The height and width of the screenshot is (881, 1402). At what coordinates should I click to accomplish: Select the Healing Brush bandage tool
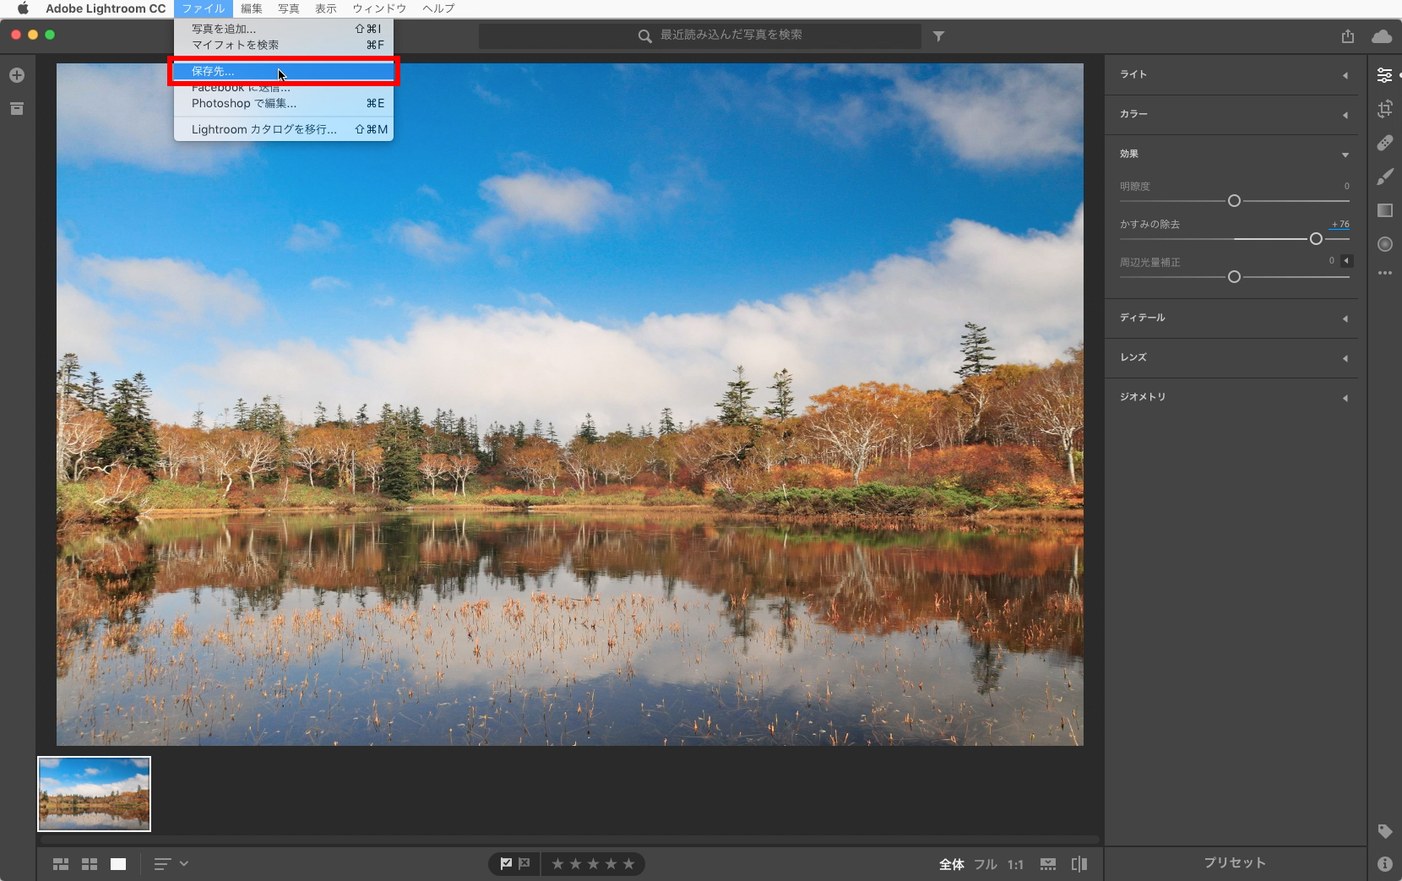click(x=1384, y=143)
